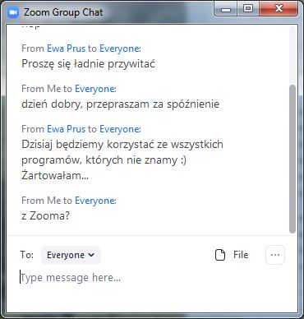Screen dimensions: 304x319
Task: Click 'Everyone' link above 'z Zooma?' message
Action: pyautogui.click(x=95, y=201)
